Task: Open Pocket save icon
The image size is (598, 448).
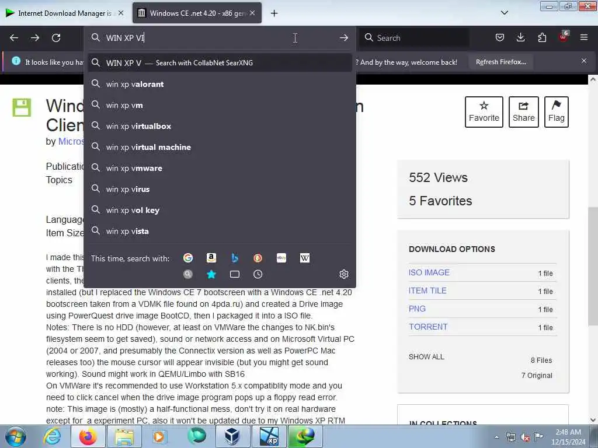Action: (500, 37)
